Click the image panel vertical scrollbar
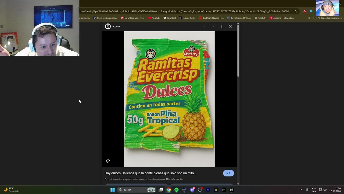The image size is (344, 194). [238, 51]
